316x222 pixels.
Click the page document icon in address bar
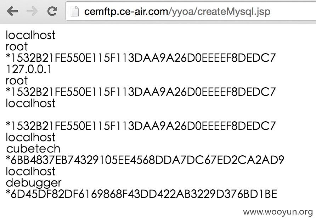[74, 11]
